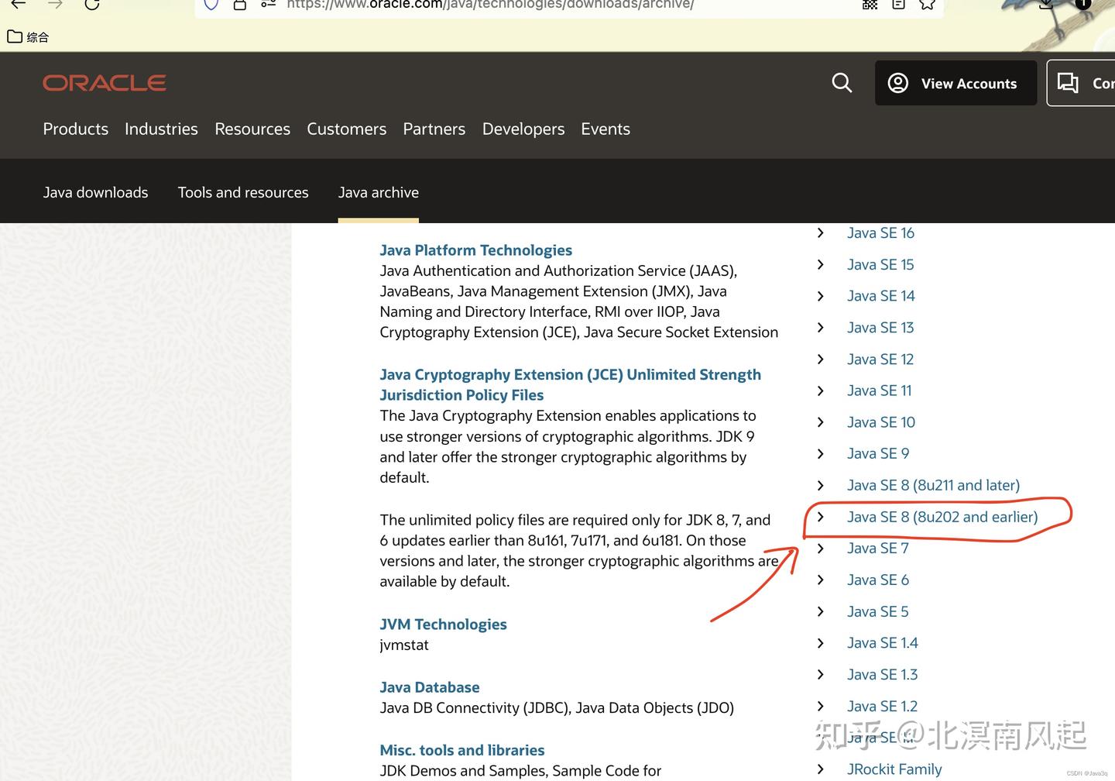Click the browser back arrow
The height and width of the screenshot is (781, 1115).
(19, 5)
